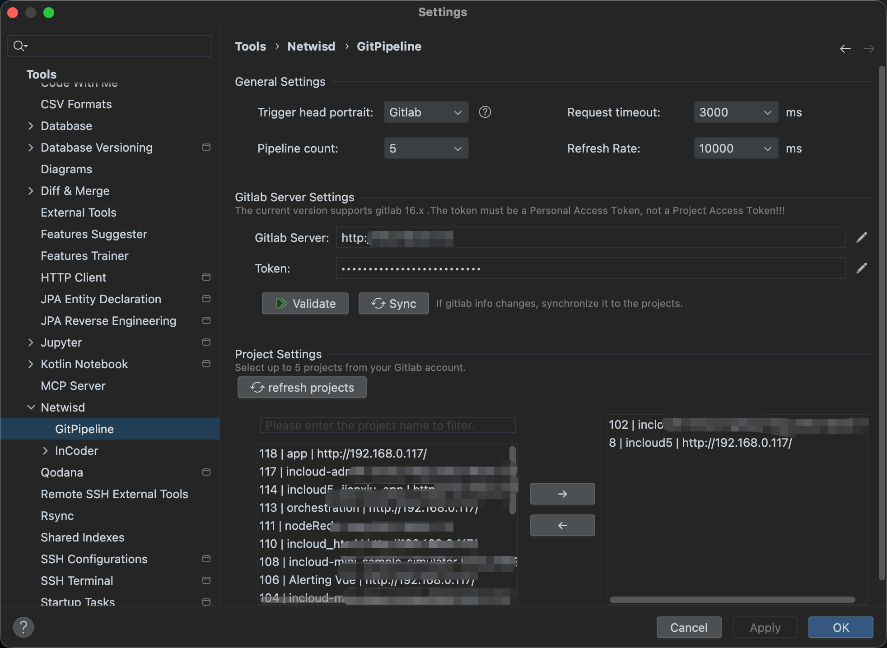Click project-level icon next to HTTP Client

pos(206,277)
